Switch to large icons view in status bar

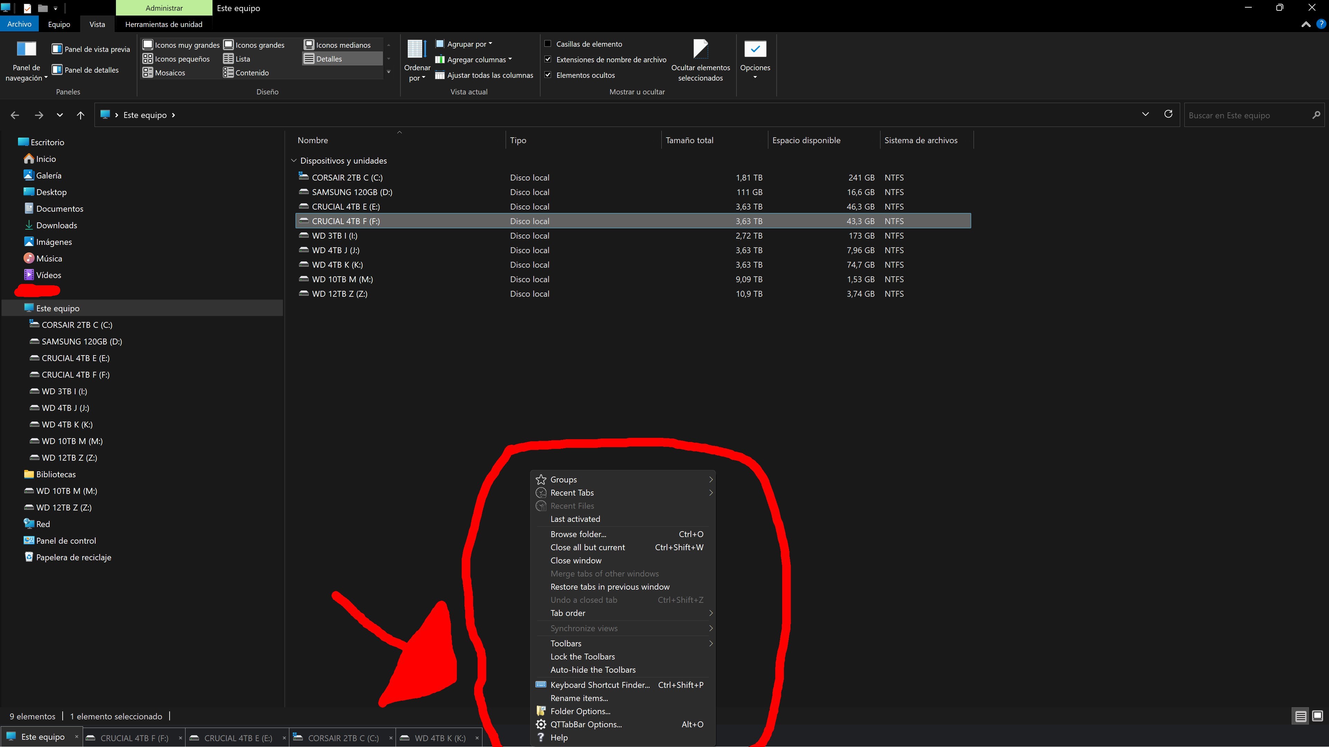(1318, 716)
